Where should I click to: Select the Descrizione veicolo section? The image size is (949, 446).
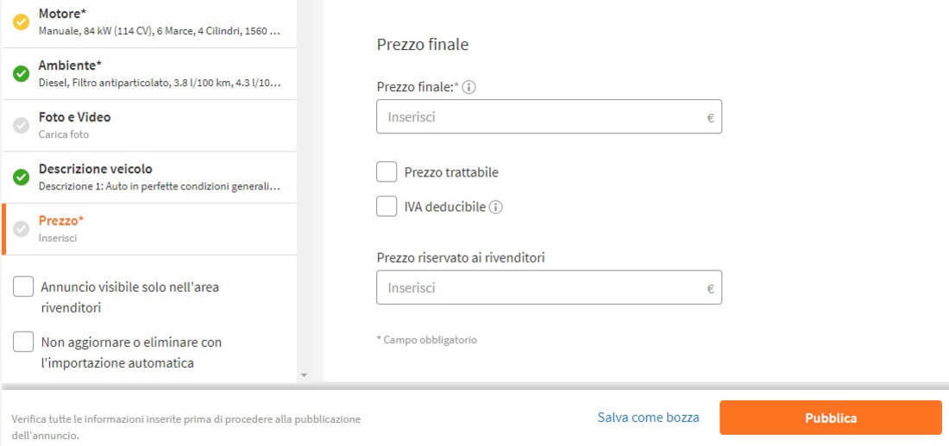pos(149,177)
